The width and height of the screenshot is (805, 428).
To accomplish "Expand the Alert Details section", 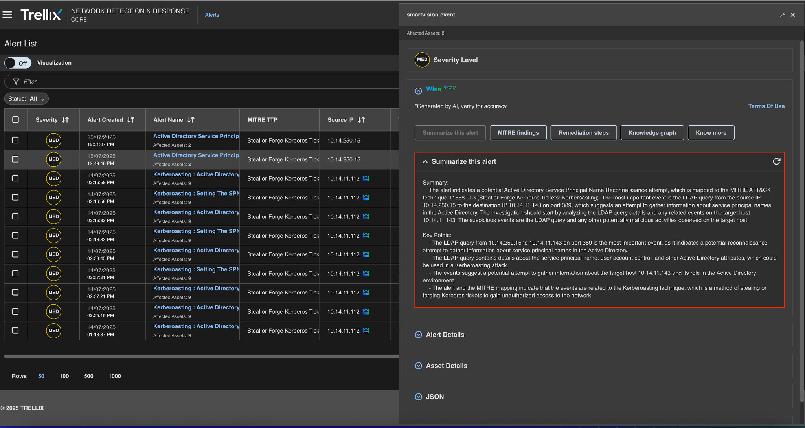I will pos(419,335).
